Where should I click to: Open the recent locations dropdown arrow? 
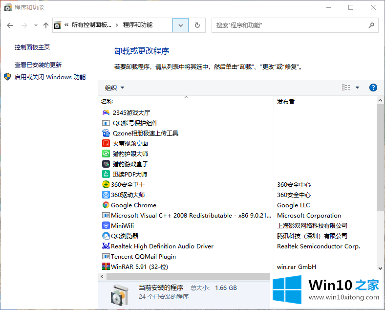tap(36, 25)
